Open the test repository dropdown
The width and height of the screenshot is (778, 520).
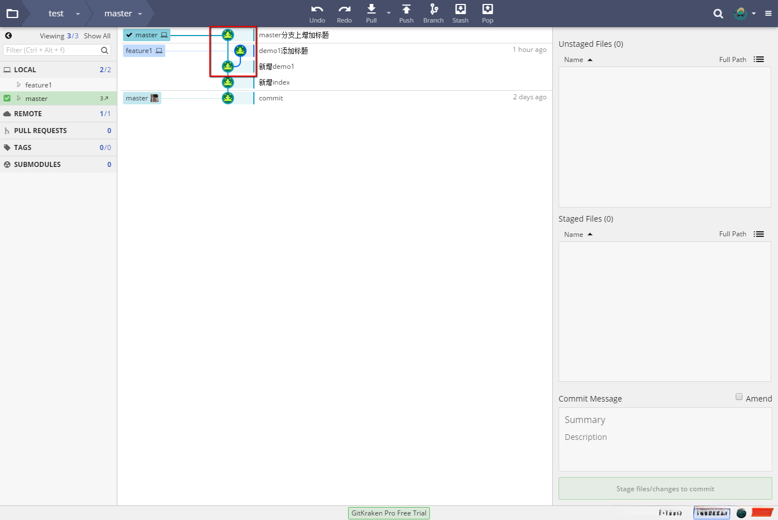click(78, 14)
